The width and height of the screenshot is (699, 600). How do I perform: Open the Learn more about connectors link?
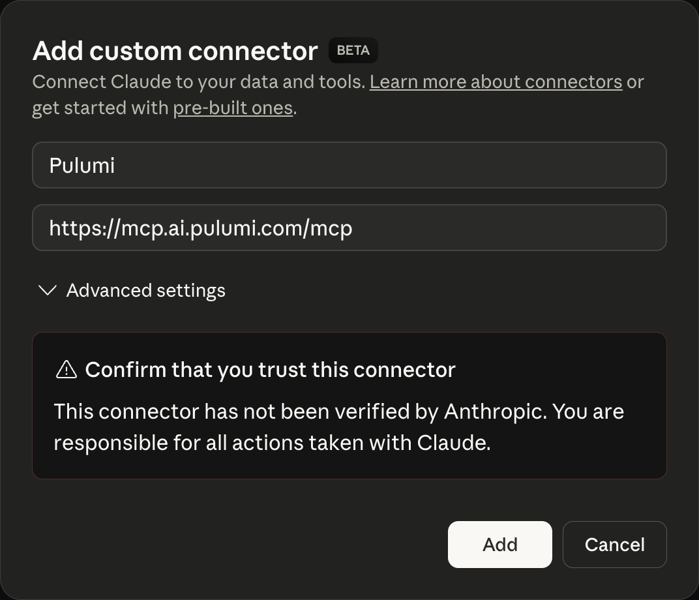496,81
